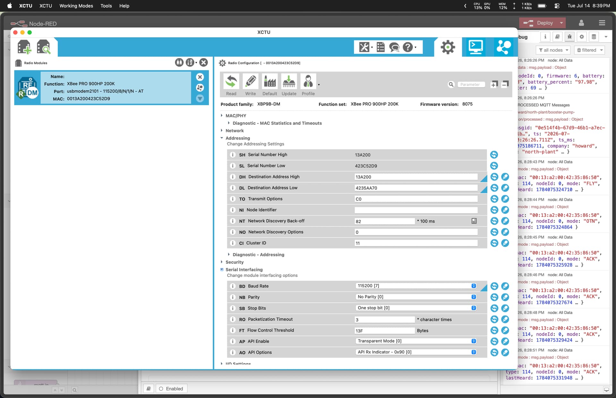Expand Diagnostic - MAC Statistics and Timeouts
The image size is (616, 398).
pos(229,123)
